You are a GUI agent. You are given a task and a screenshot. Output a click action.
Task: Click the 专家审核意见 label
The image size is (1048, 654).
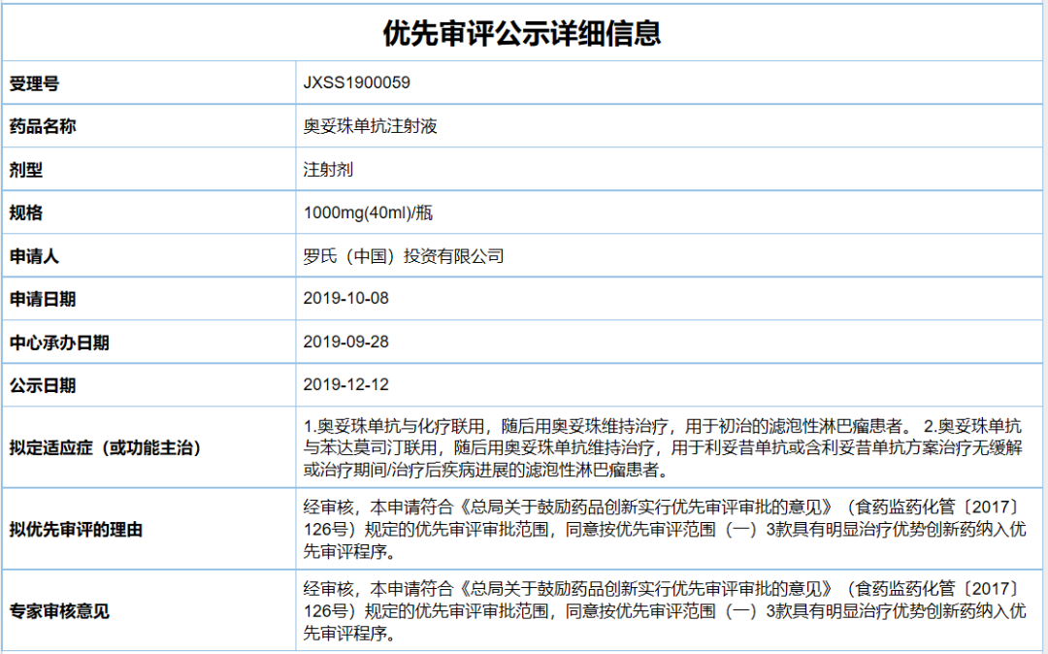[59, 611]
